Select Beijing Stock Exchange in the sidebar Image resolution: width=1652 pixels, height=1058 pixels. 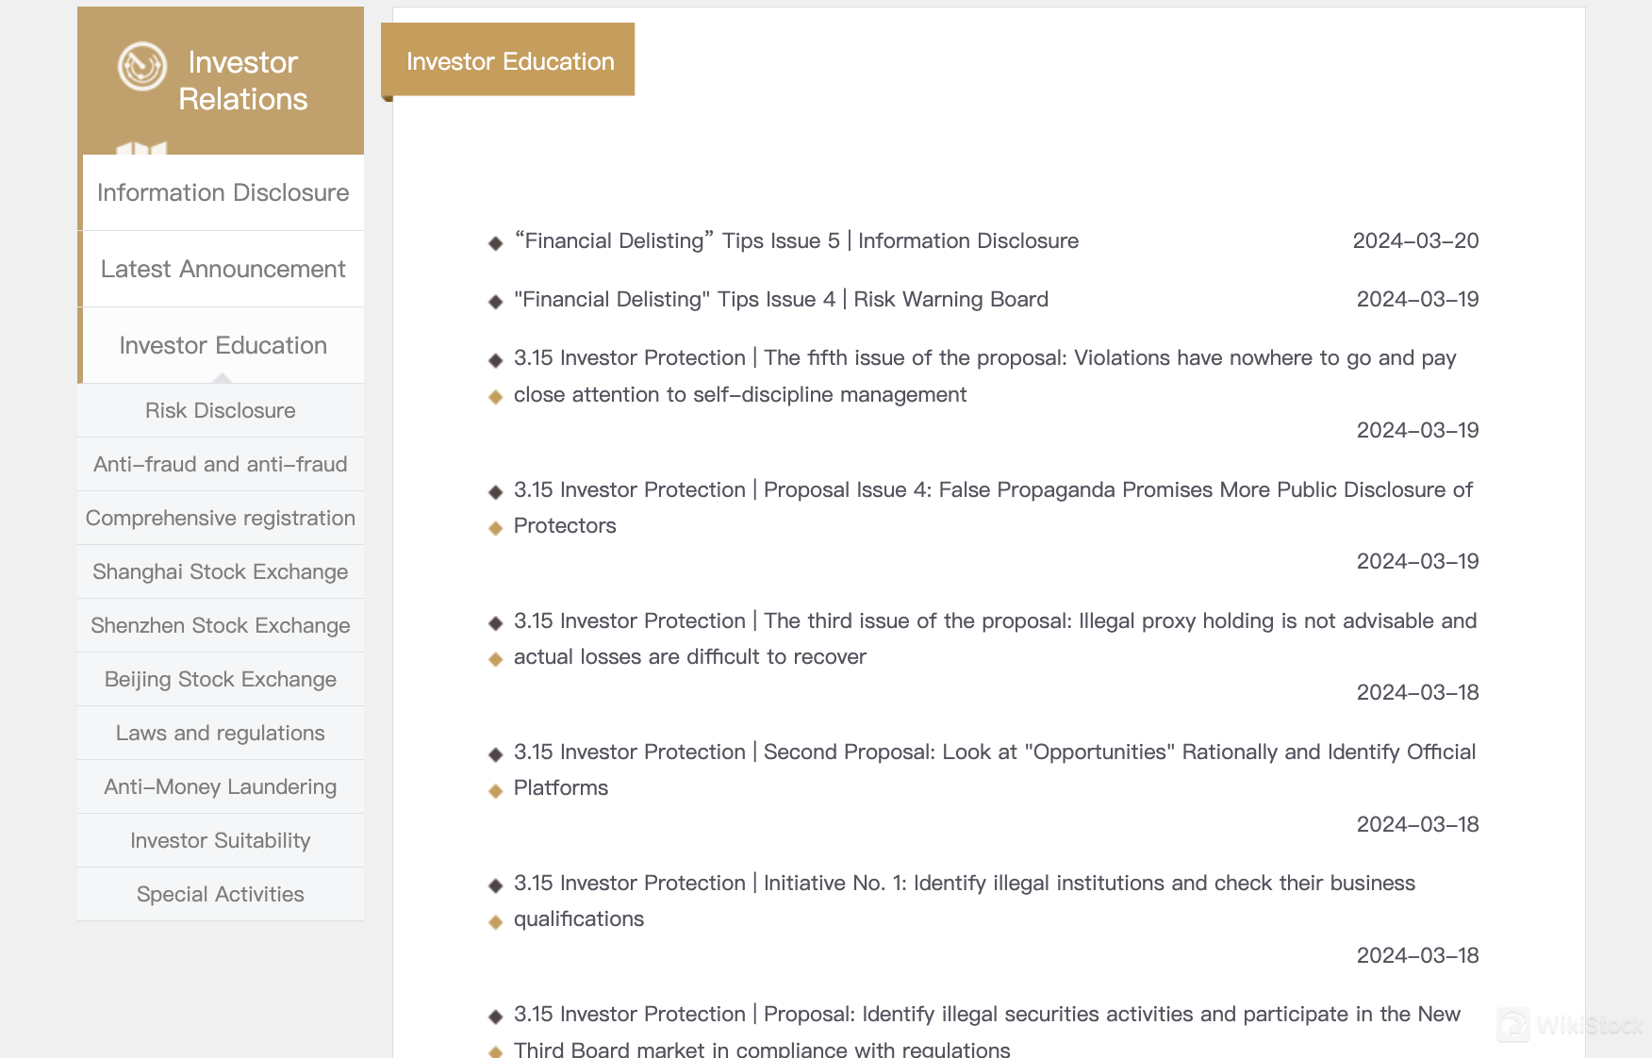220,679
